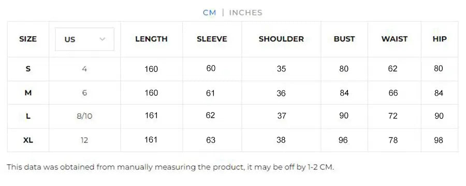Click the XL US size 12 cell
The image size is (466, 186).
pos(84,140)
